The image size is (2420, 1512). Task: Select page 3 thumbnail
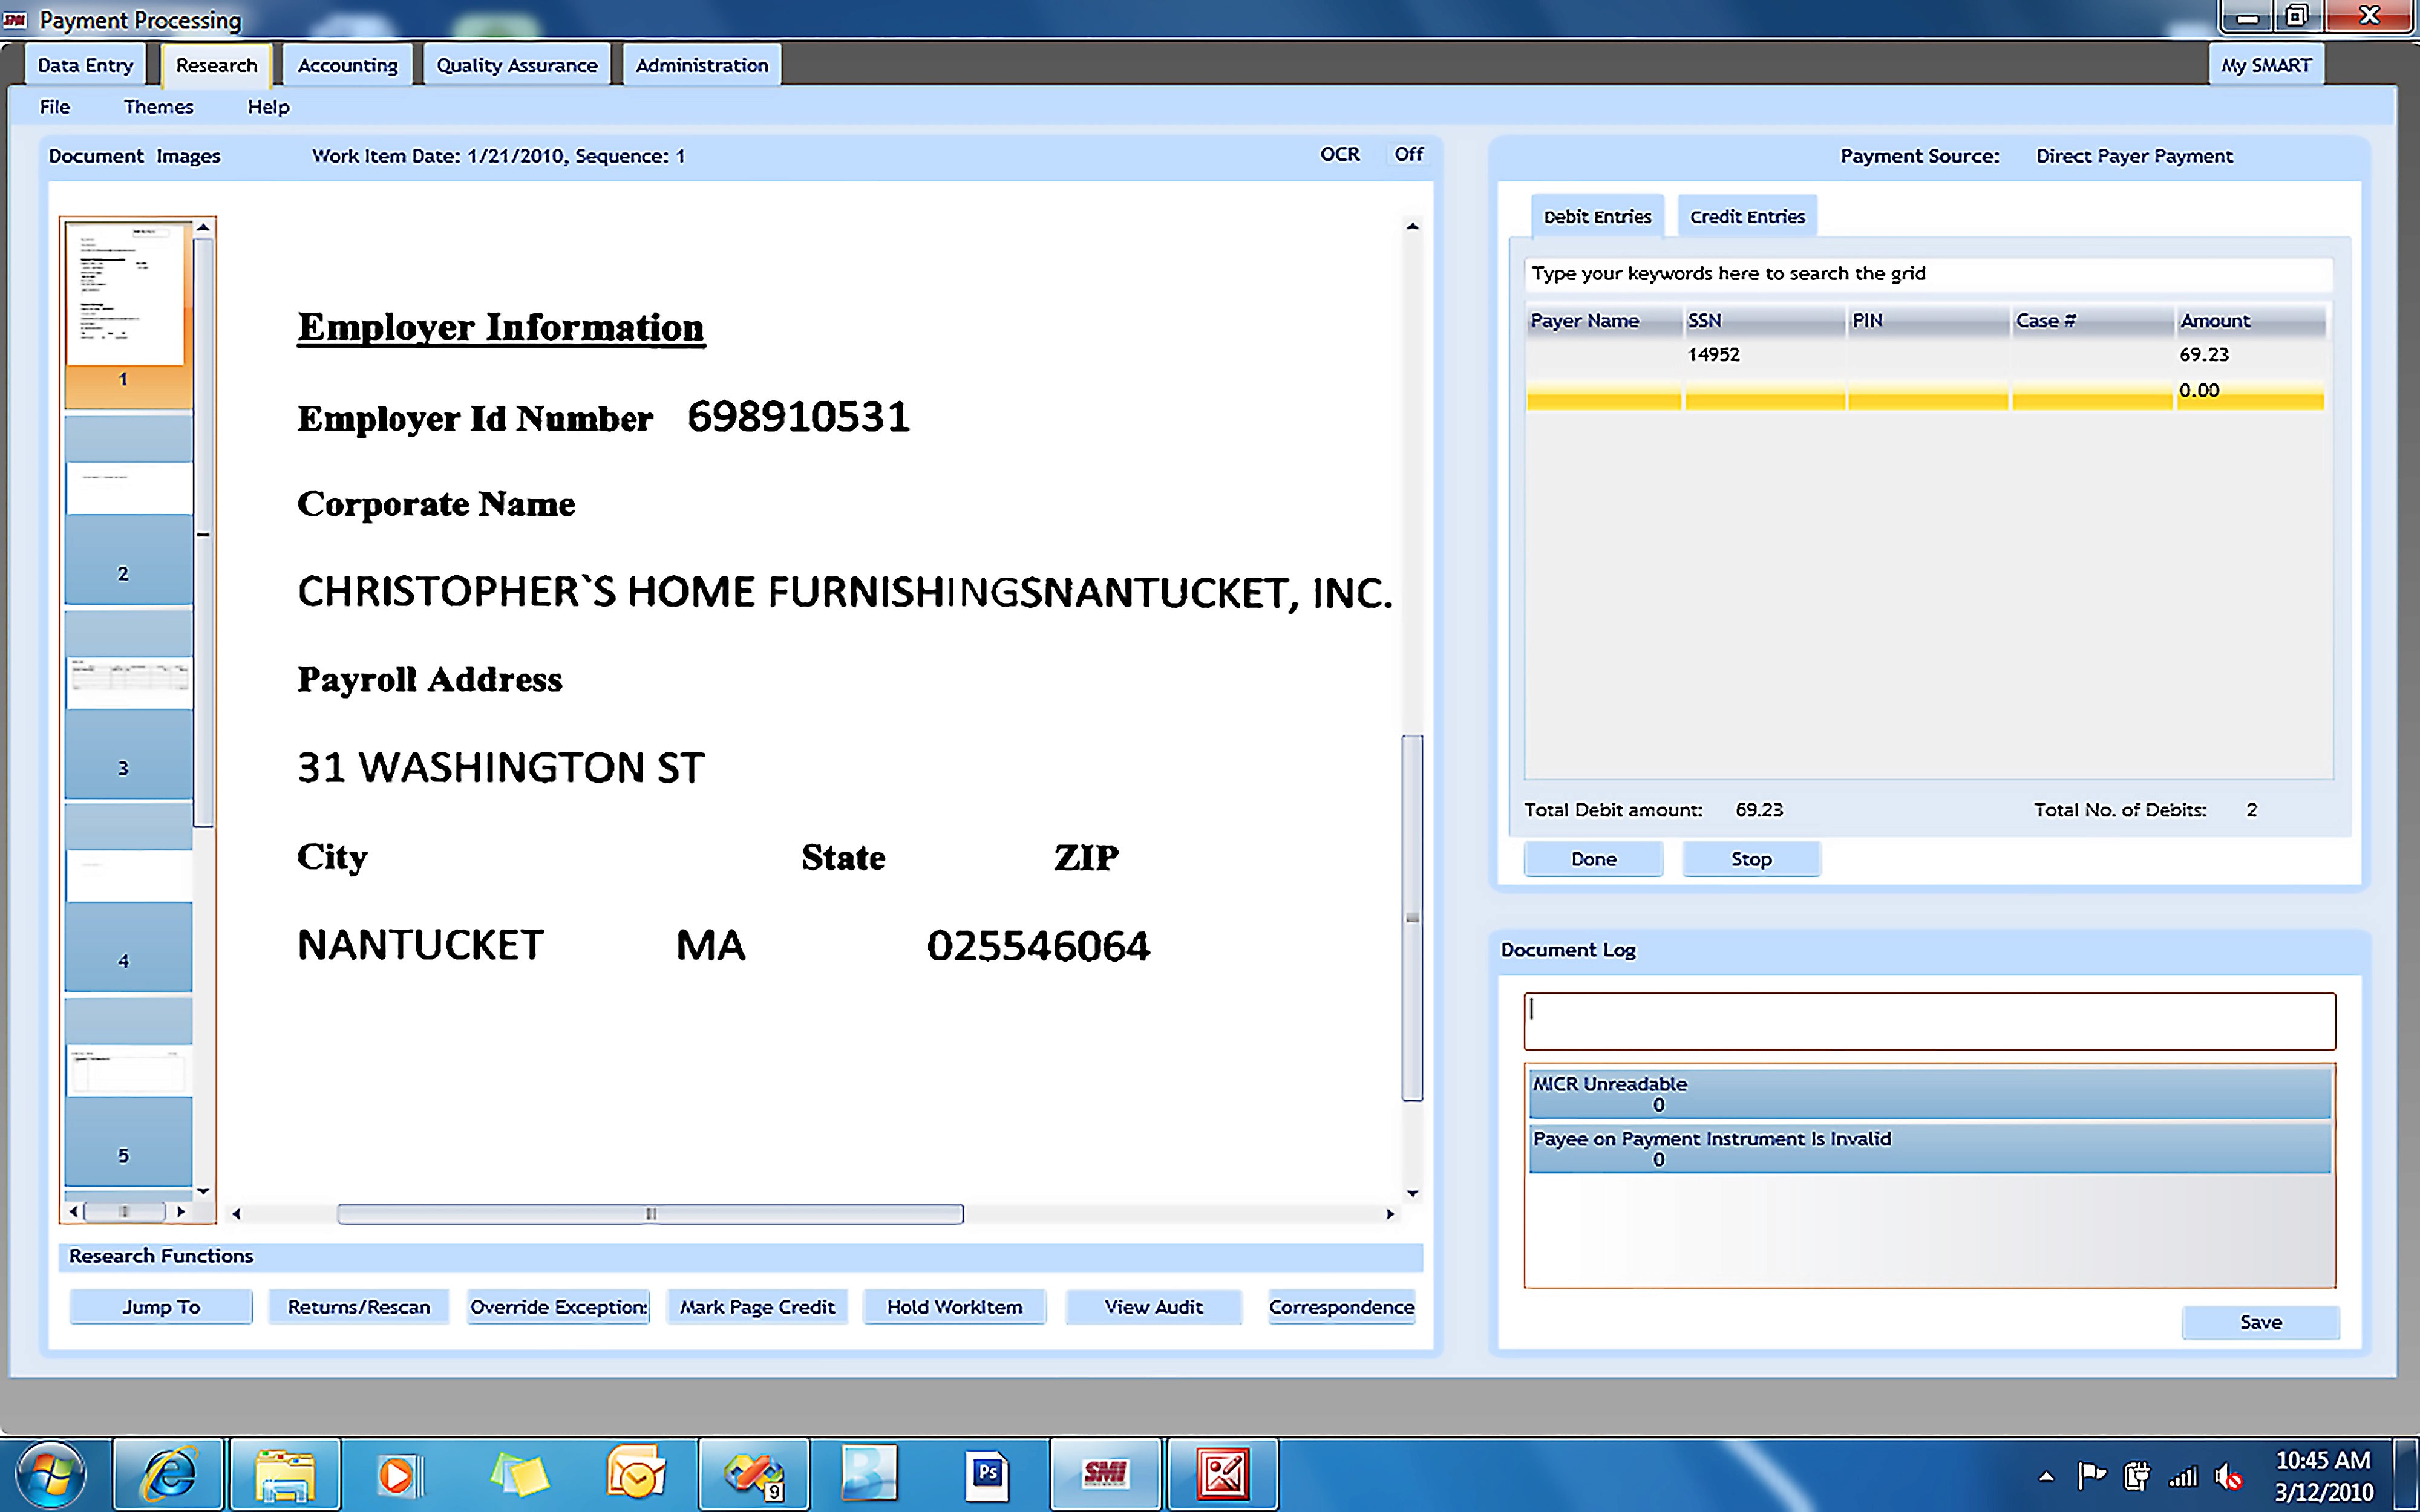point(128,705)
